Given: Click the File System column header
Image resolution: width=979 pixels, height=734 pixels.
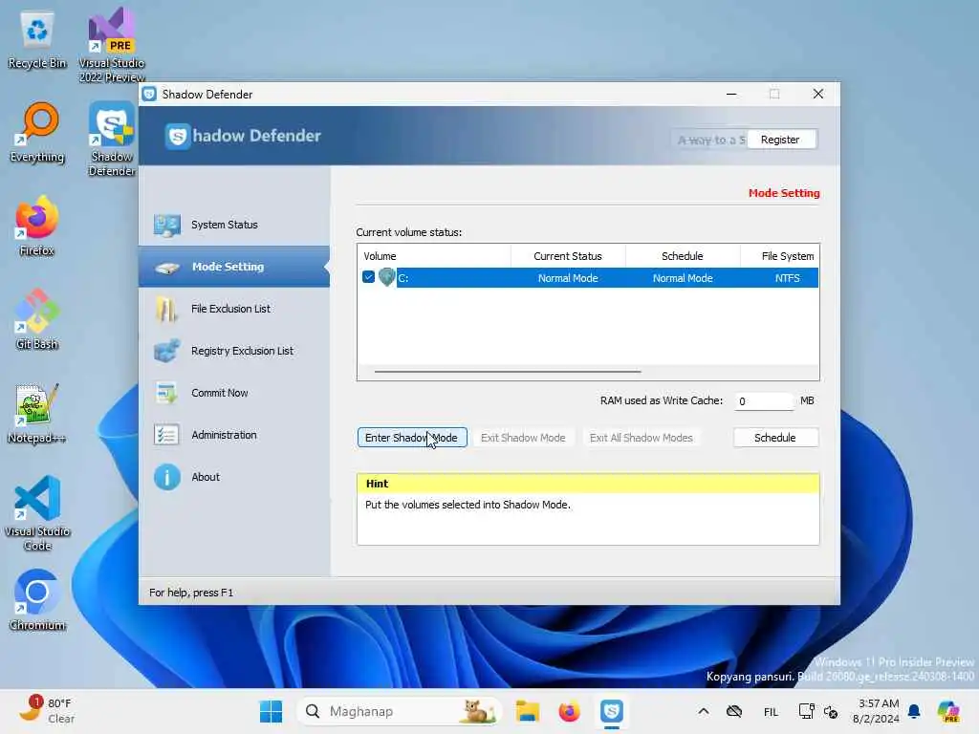Looking at the screenshot, I should click(x=780, y=256).
